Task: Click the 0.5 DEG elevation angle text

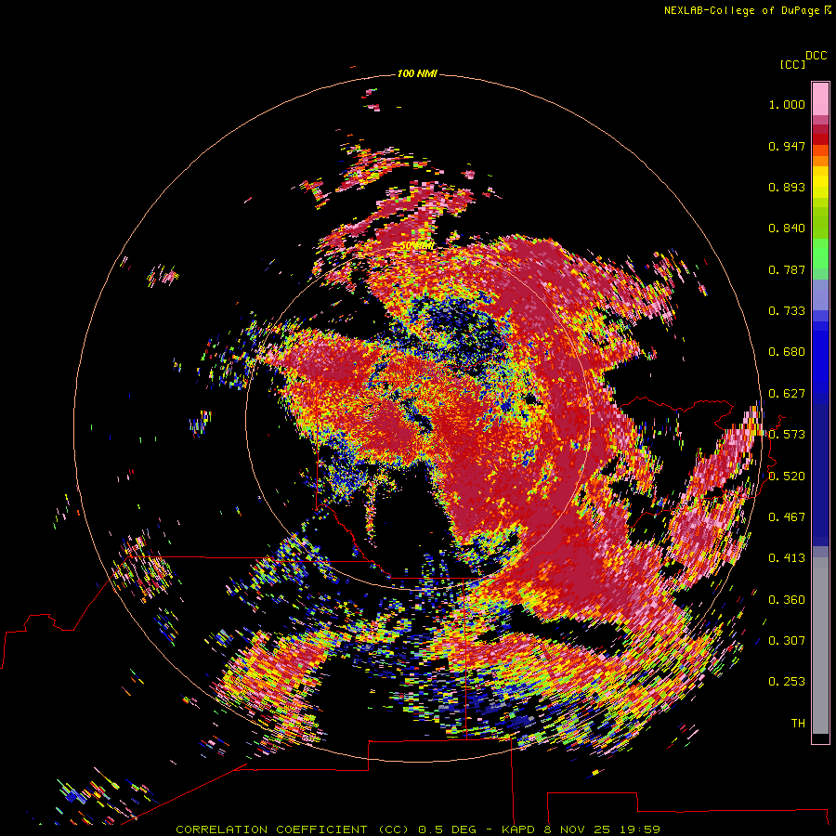Action: [448, 829]
